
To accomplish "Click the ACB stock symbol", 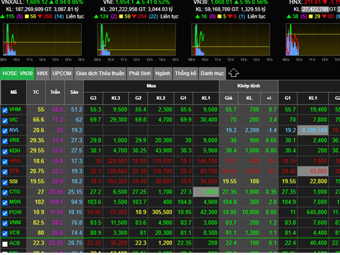I will click(x=15, y=243).
